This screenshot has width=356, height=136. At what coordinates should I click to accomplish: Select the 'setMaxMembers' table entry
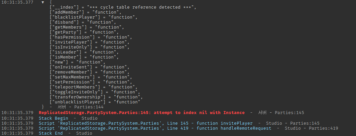[x=91, y=77]
